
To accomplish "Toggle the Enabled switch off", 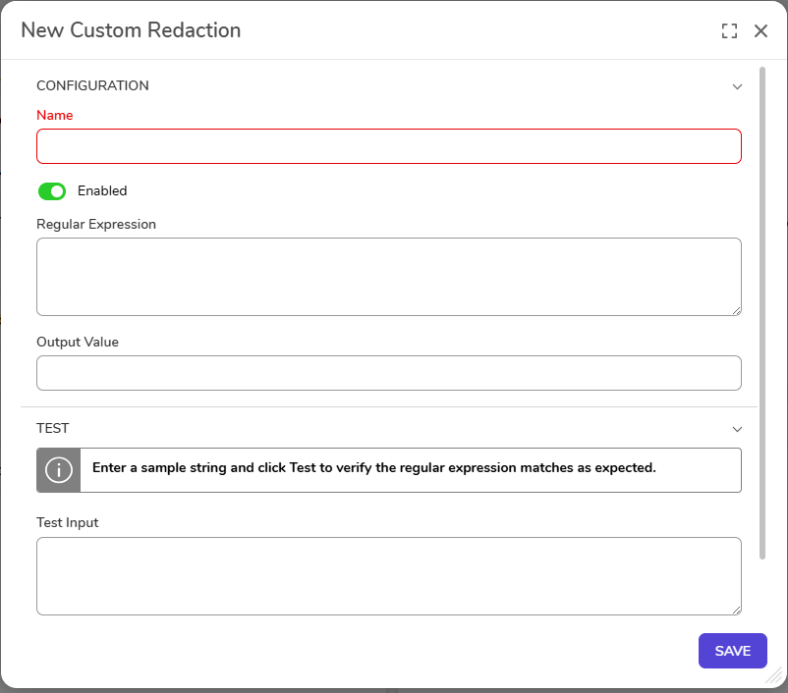I will tap(52, 191).
